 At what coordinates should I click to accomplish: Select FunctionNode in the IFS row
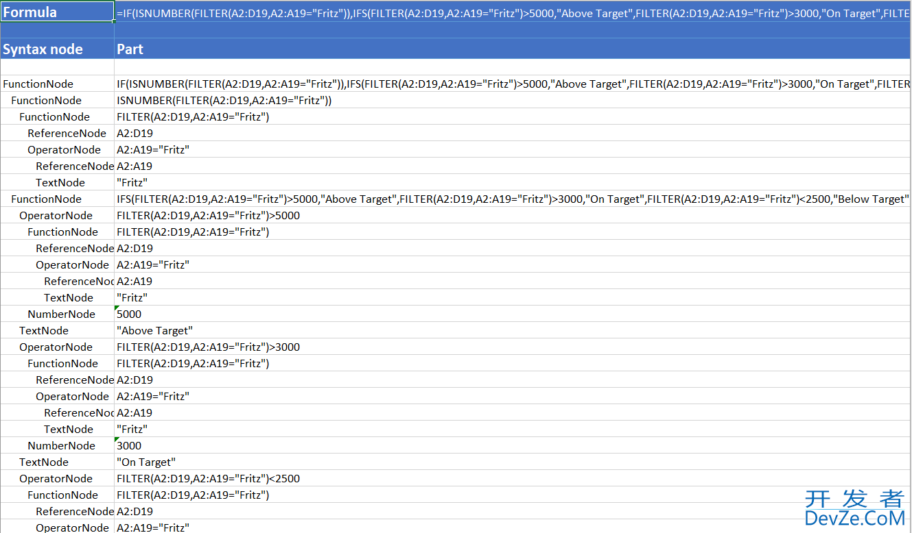pos(57,199)
